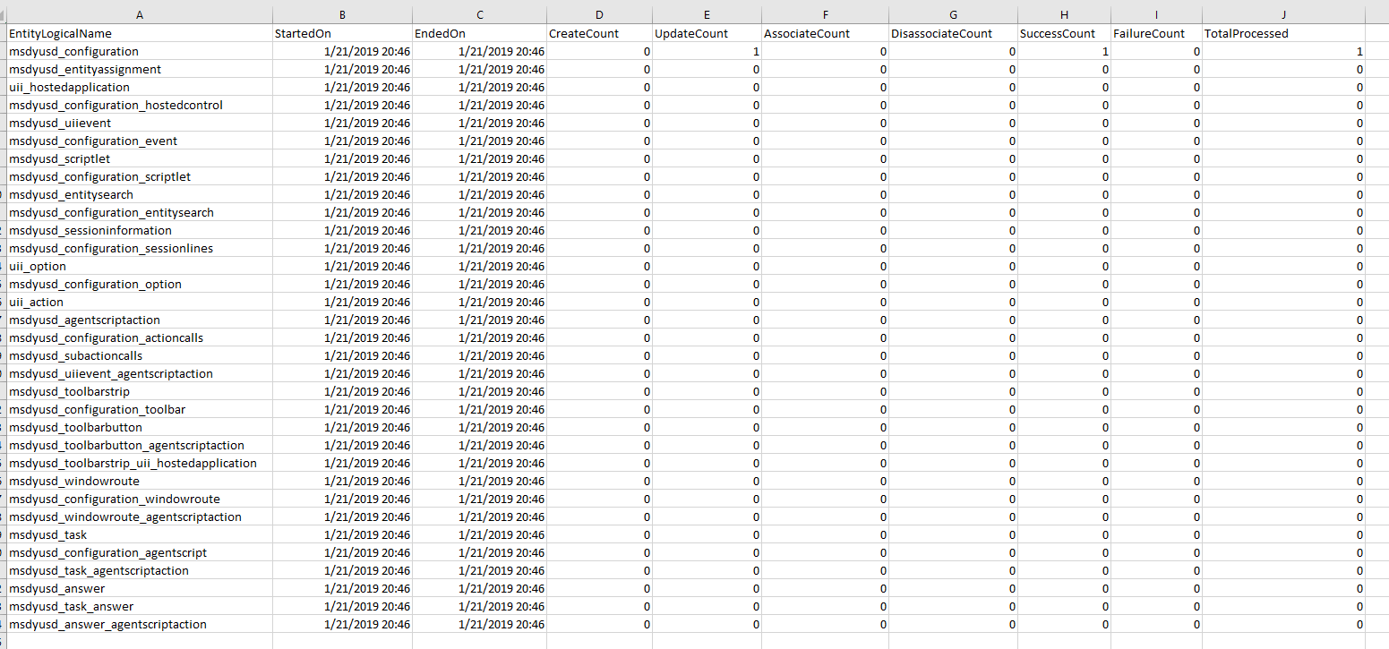
Task: Select column J header
Action: (1282, 14)
